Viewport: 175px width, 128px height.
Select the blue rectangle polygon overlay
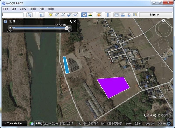pyautogui.click(x=66, y=65)
